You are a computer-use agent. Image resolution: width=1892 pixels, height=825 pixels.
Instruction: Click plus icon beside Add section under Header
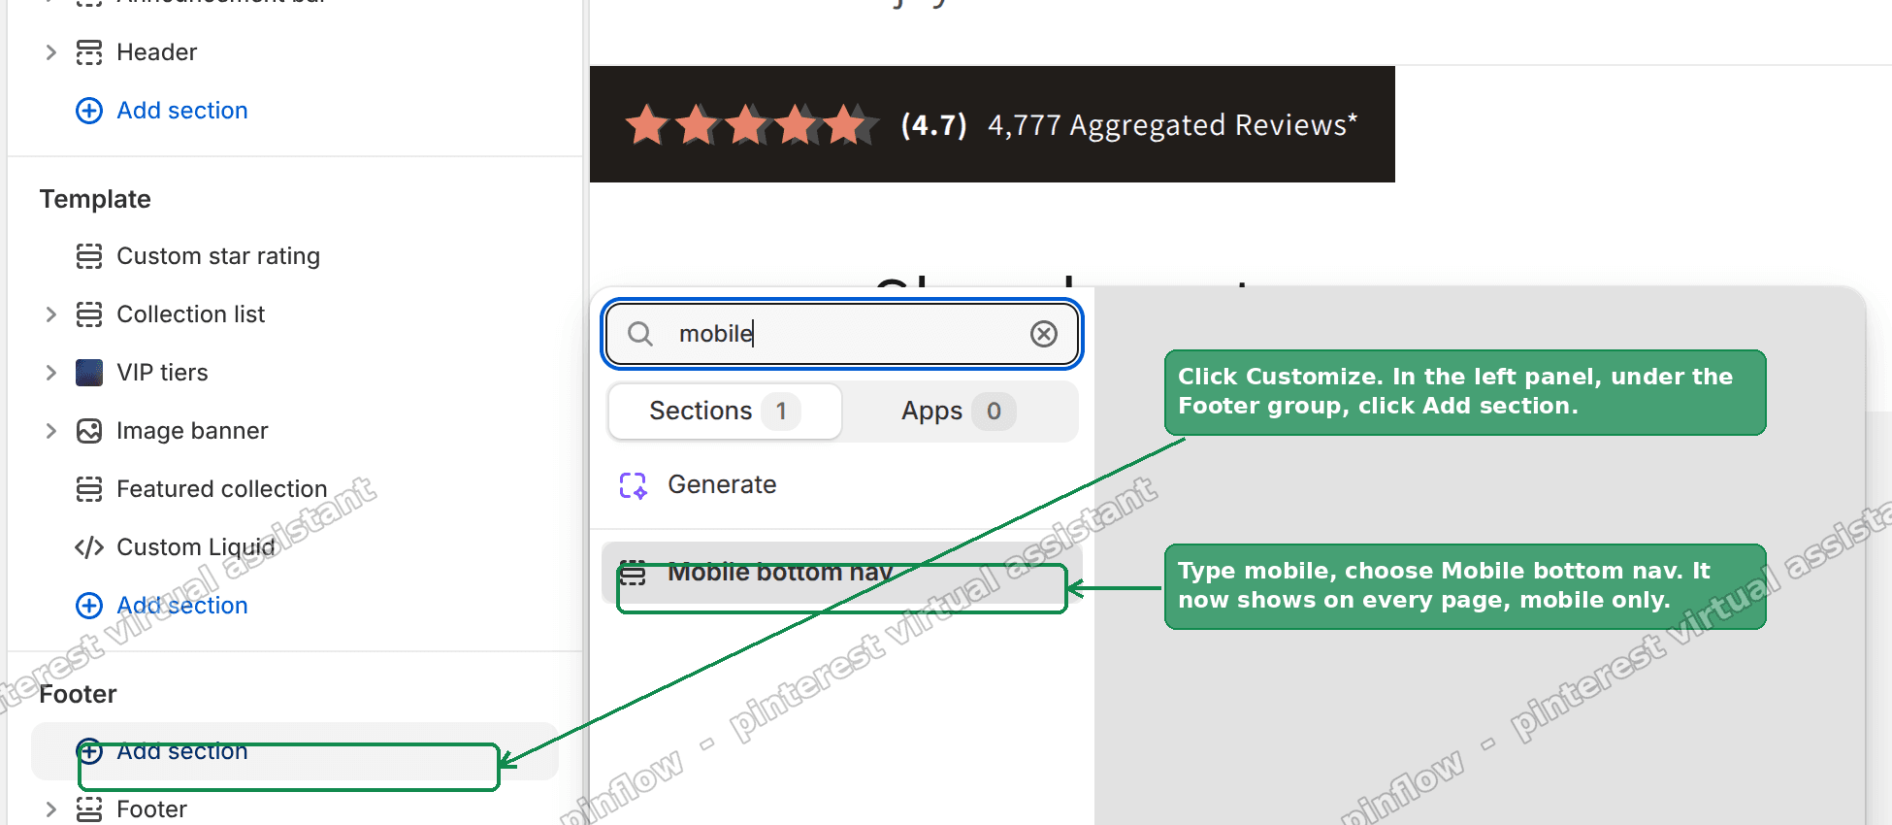(x=89, y=111)
